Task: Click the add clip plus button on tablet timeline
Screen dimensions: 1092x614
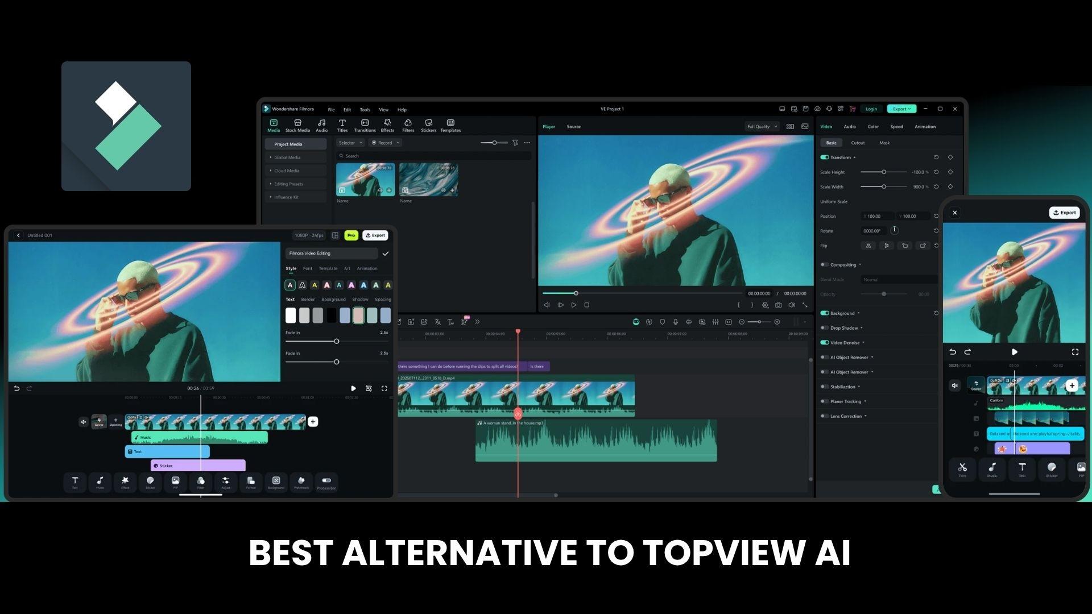Action: pos(313,421)
